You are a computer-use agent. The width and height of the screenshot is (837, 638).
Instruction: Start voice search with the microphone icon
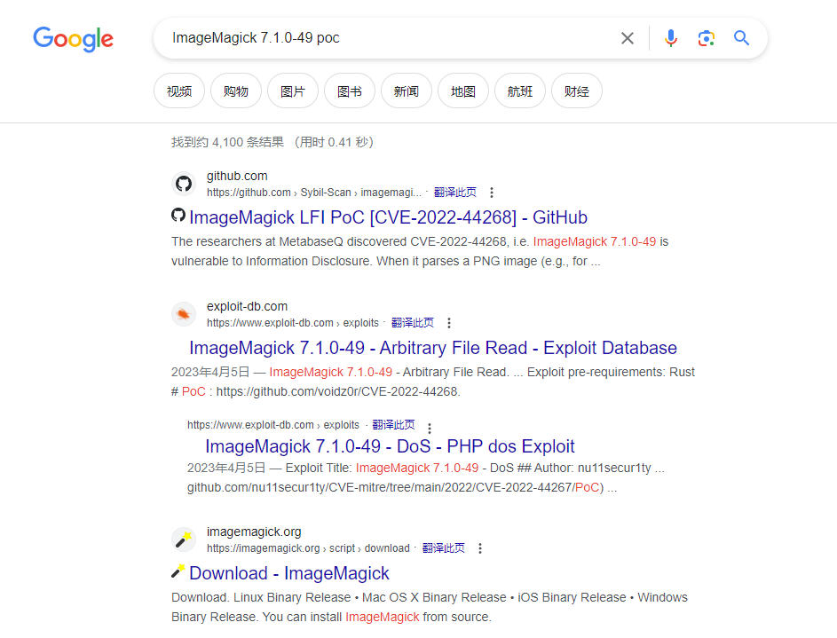(x=671, y=38)
